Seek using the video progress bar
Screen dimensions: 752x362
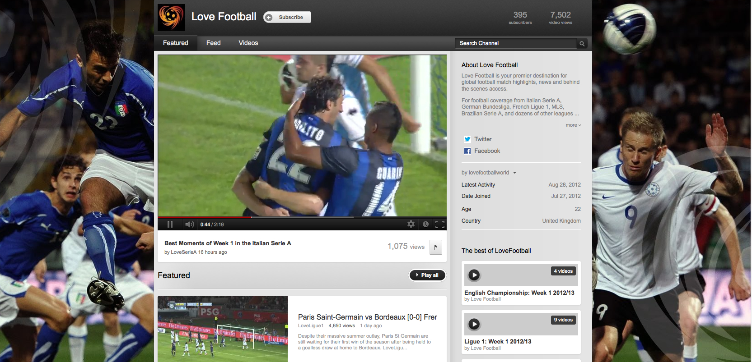[x=302, y=217]
